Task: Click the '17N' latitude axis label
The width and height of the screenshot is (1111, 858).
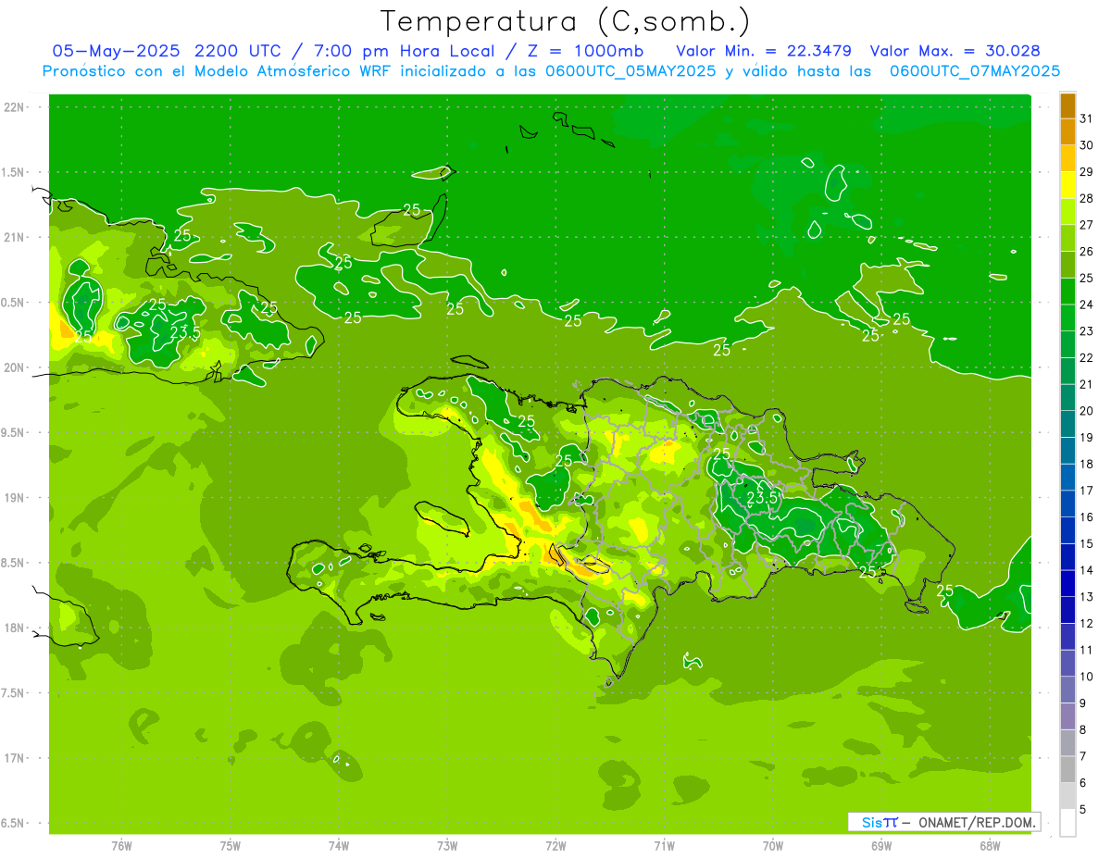Action: (x=15, y=758)
